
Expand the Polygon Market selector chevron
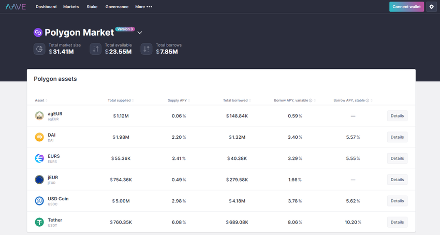click(140, 33)
